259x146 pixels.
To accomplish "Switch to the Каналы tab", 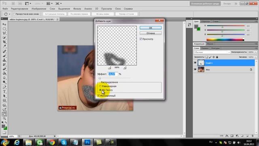I will coord(205,48).
